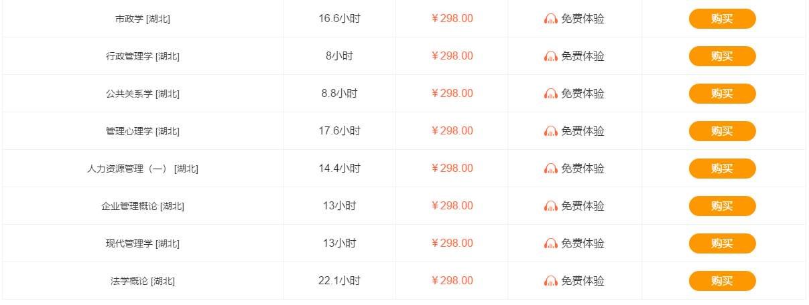Buy the 现代管理学 [湖北] course
This screenshot has width=809, height=305.
point(723,243)
